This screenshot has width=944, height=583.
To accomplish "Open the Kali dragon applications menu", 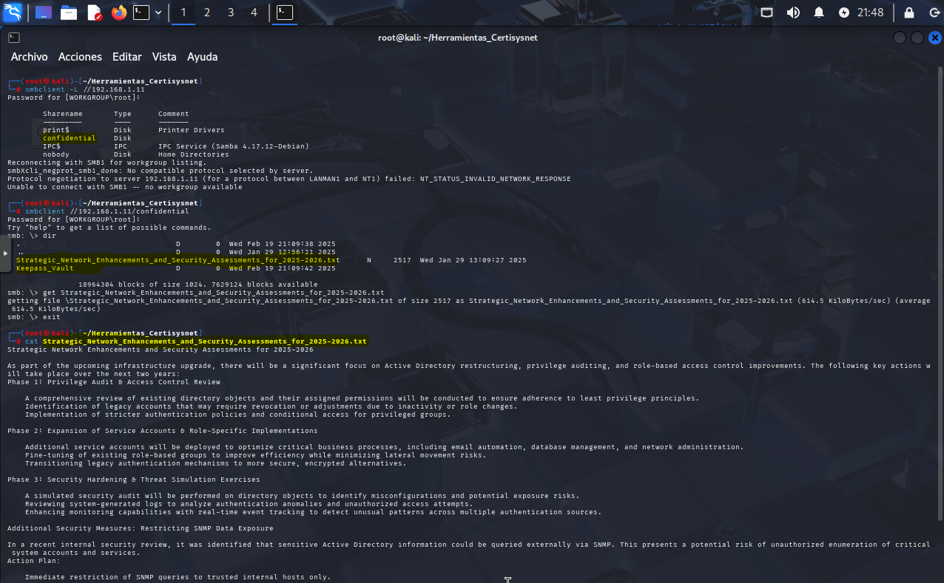I will [x=13, y=13].
